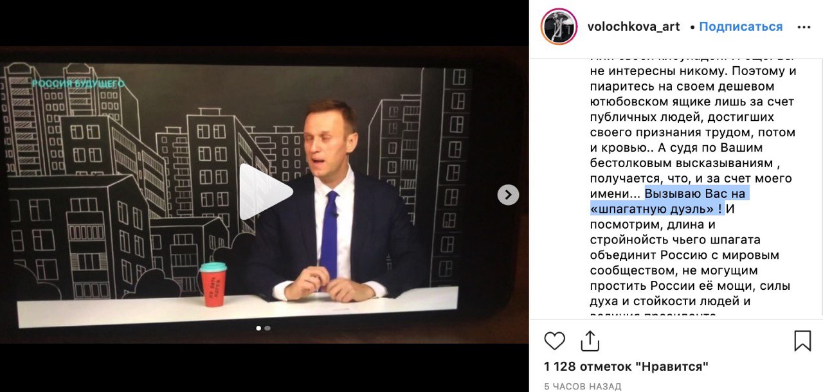Open volochkova_art profile avatar
823x392 pixels.
(559, 27)
